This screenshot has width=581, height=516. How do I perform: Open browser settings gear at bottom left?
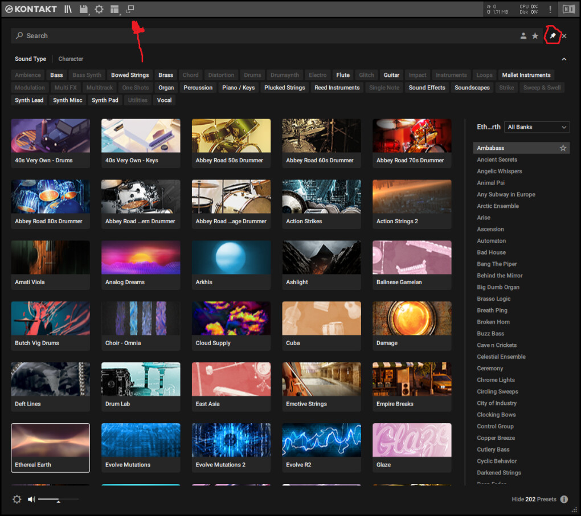(x=17, y=499)
